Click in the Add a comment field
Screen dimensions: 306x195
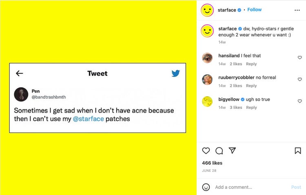(x=249, y=187)
